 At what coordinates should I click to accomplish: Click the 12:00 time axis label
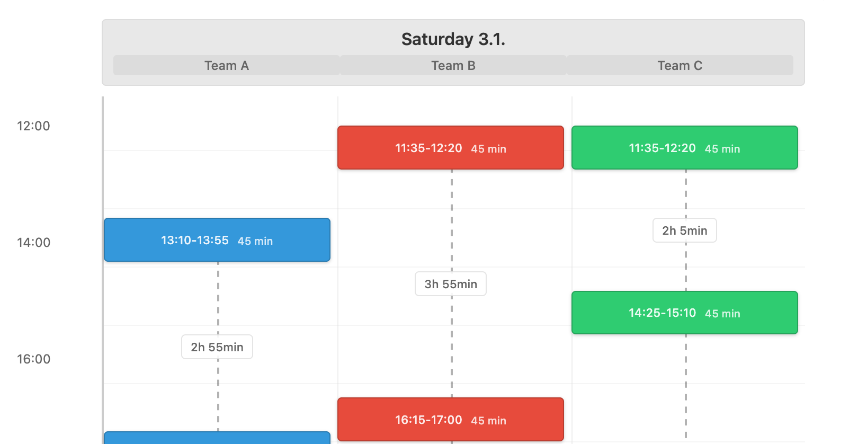(33, 126)
